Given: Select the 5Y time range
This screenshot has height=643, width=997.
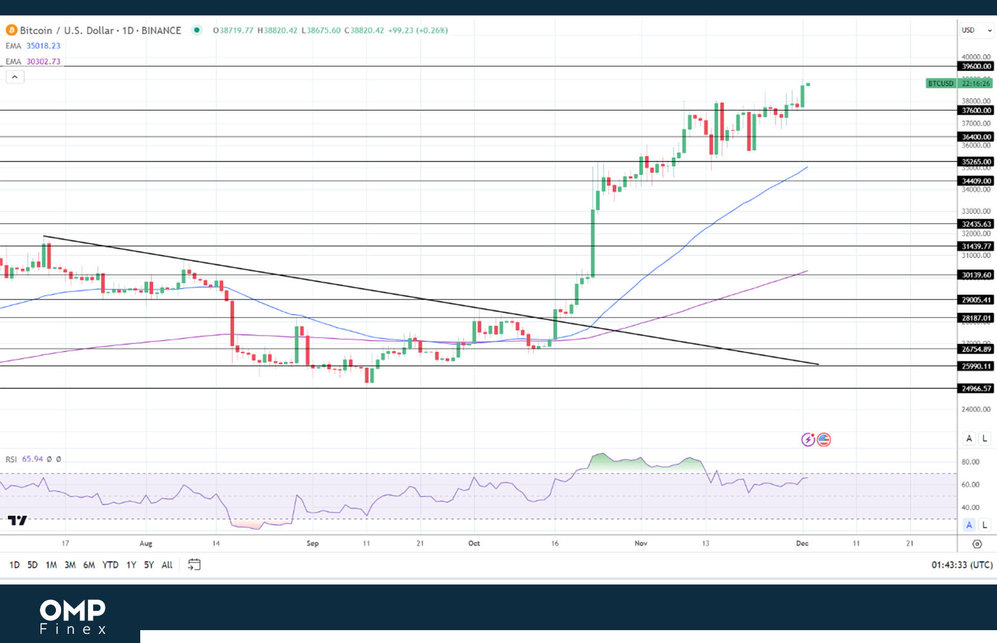Looking at the screenshot, I should tap(149, 565).
